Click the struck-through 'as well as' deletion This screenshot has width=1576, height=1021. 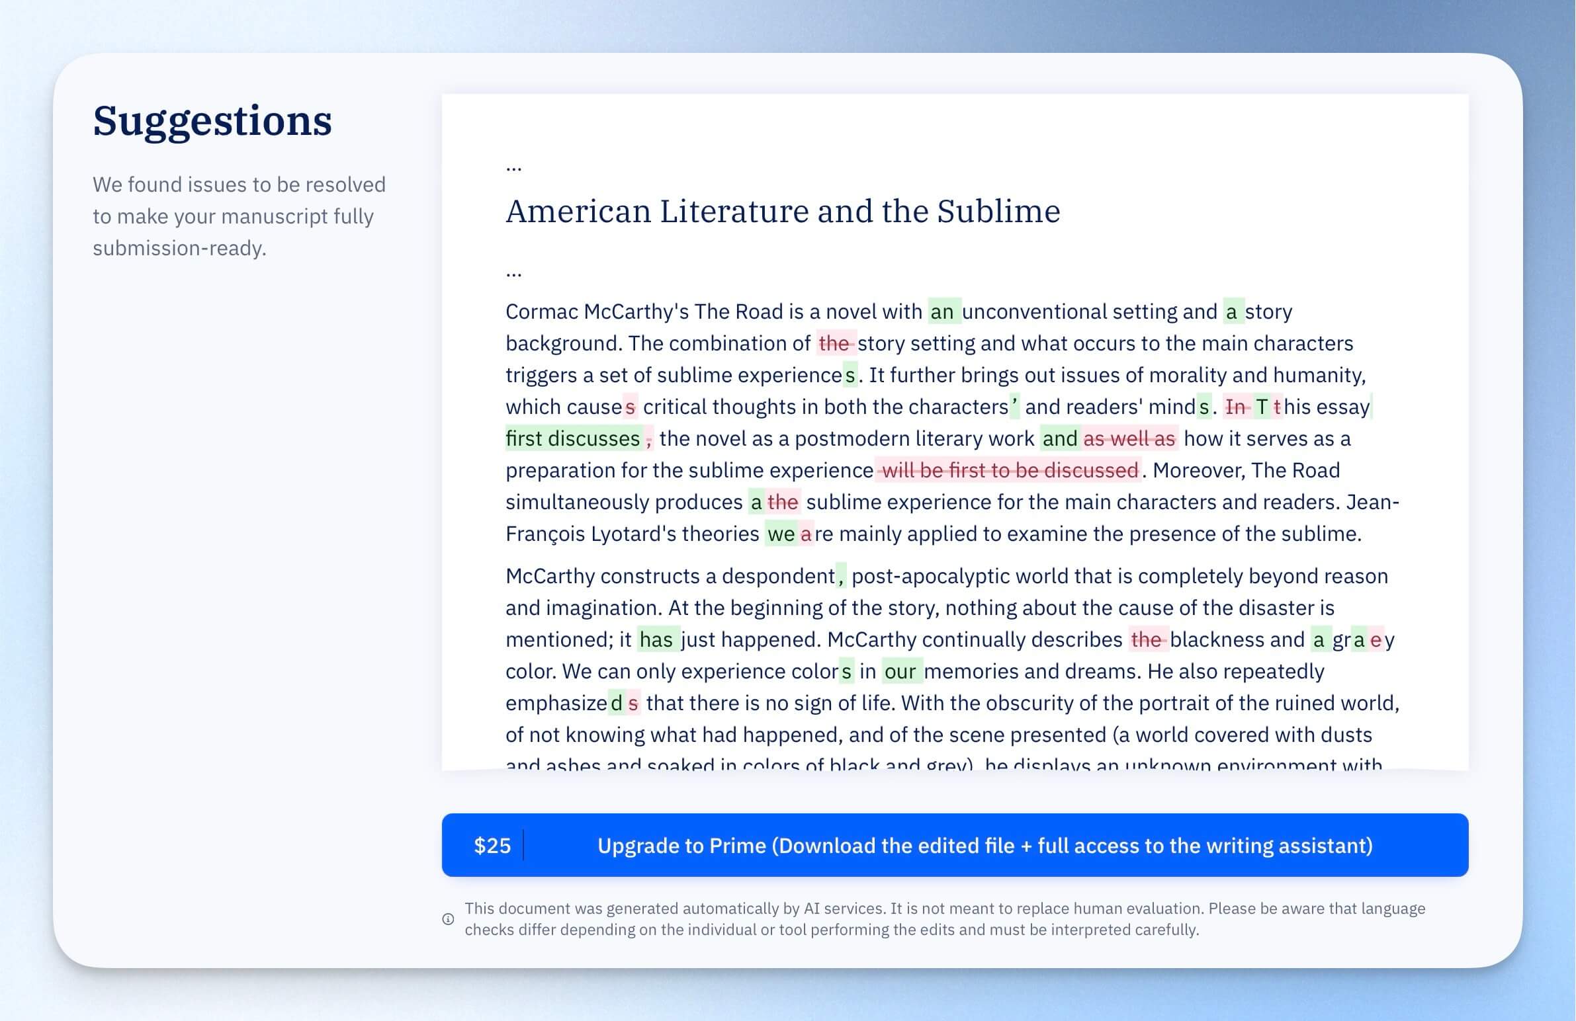1129,438
